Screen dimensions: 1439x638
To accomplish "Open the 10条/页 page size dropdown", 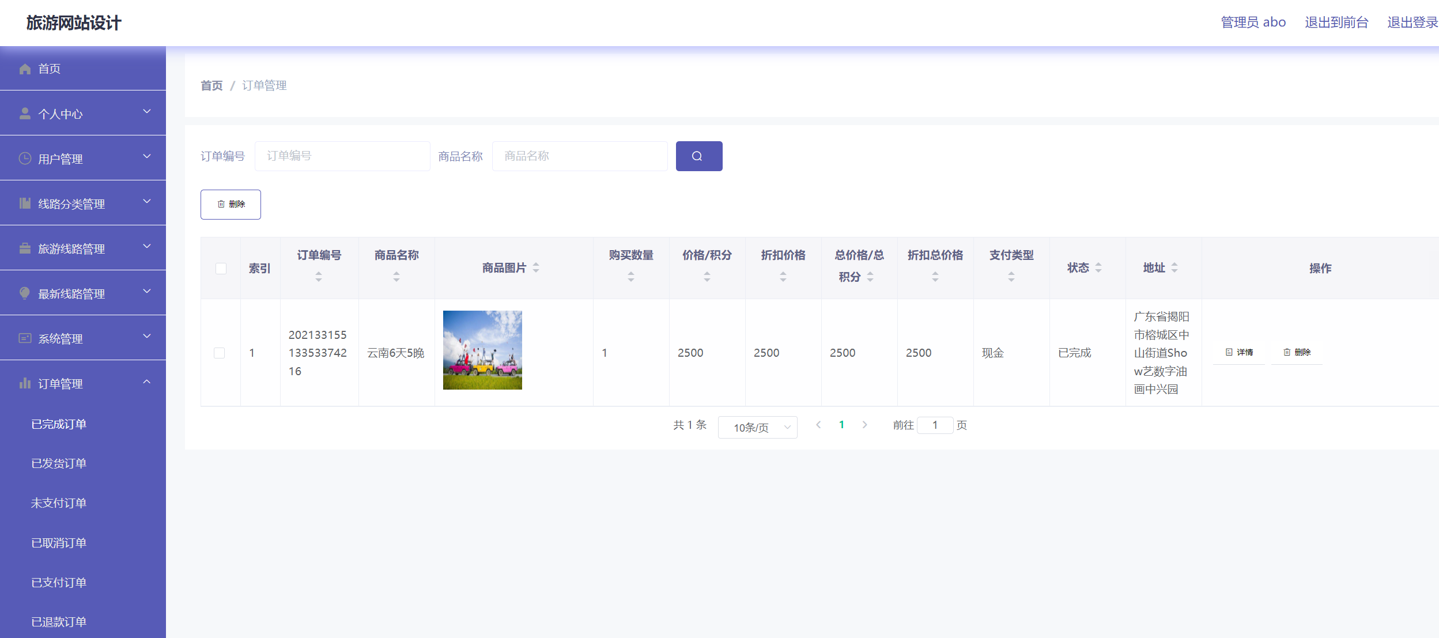I will [758, 427].
